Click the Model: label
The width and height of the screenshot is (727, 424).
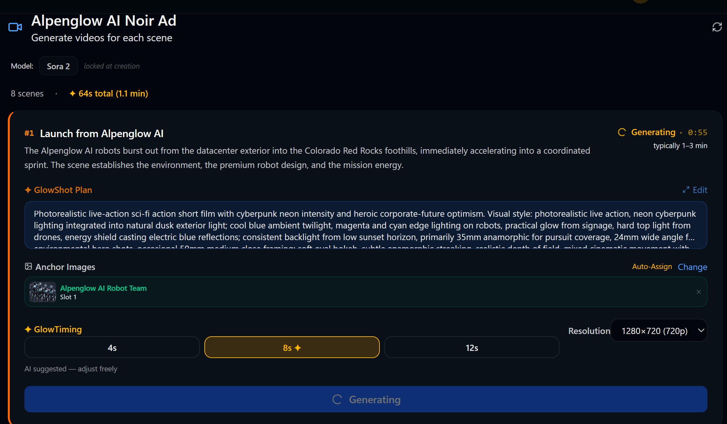click(x=22, y=66)
